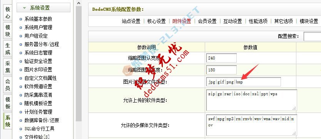Click the 允许的多媒体文件类型 textarea
Viewport: 321px width, 139px height.
252,125
